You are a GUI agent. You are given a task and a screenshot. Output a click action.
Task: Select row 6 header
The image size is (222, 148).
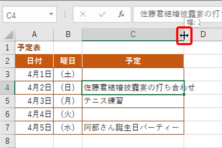(7, 114)
